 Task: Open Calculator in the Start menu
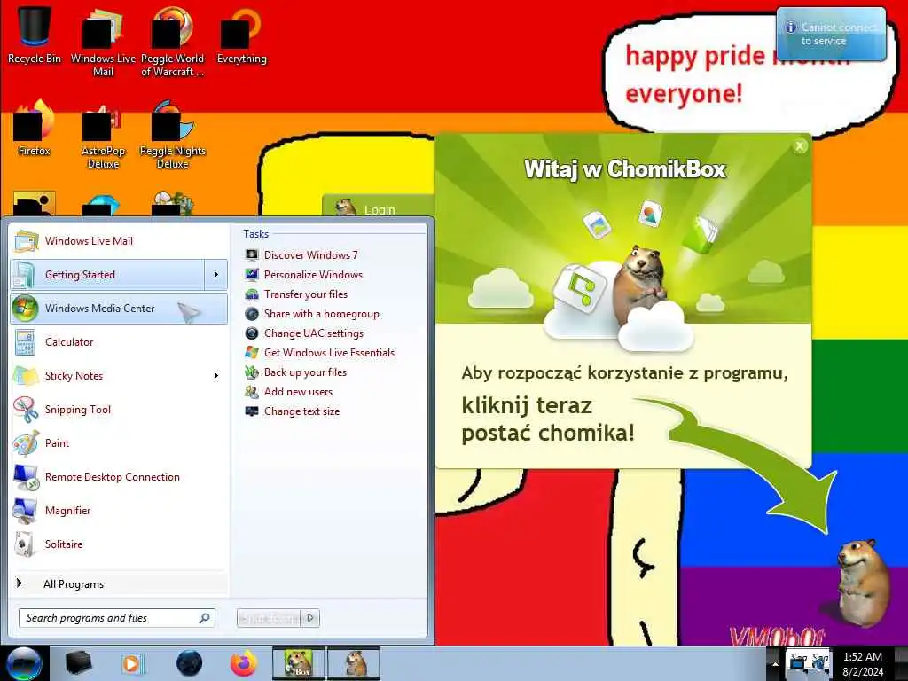[119, 341]
